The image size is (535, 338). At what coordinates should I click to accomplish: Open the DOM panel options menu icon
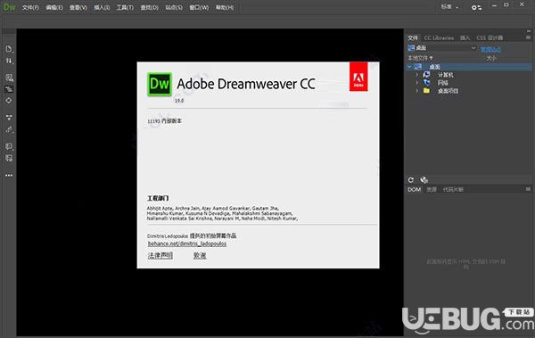528,189
